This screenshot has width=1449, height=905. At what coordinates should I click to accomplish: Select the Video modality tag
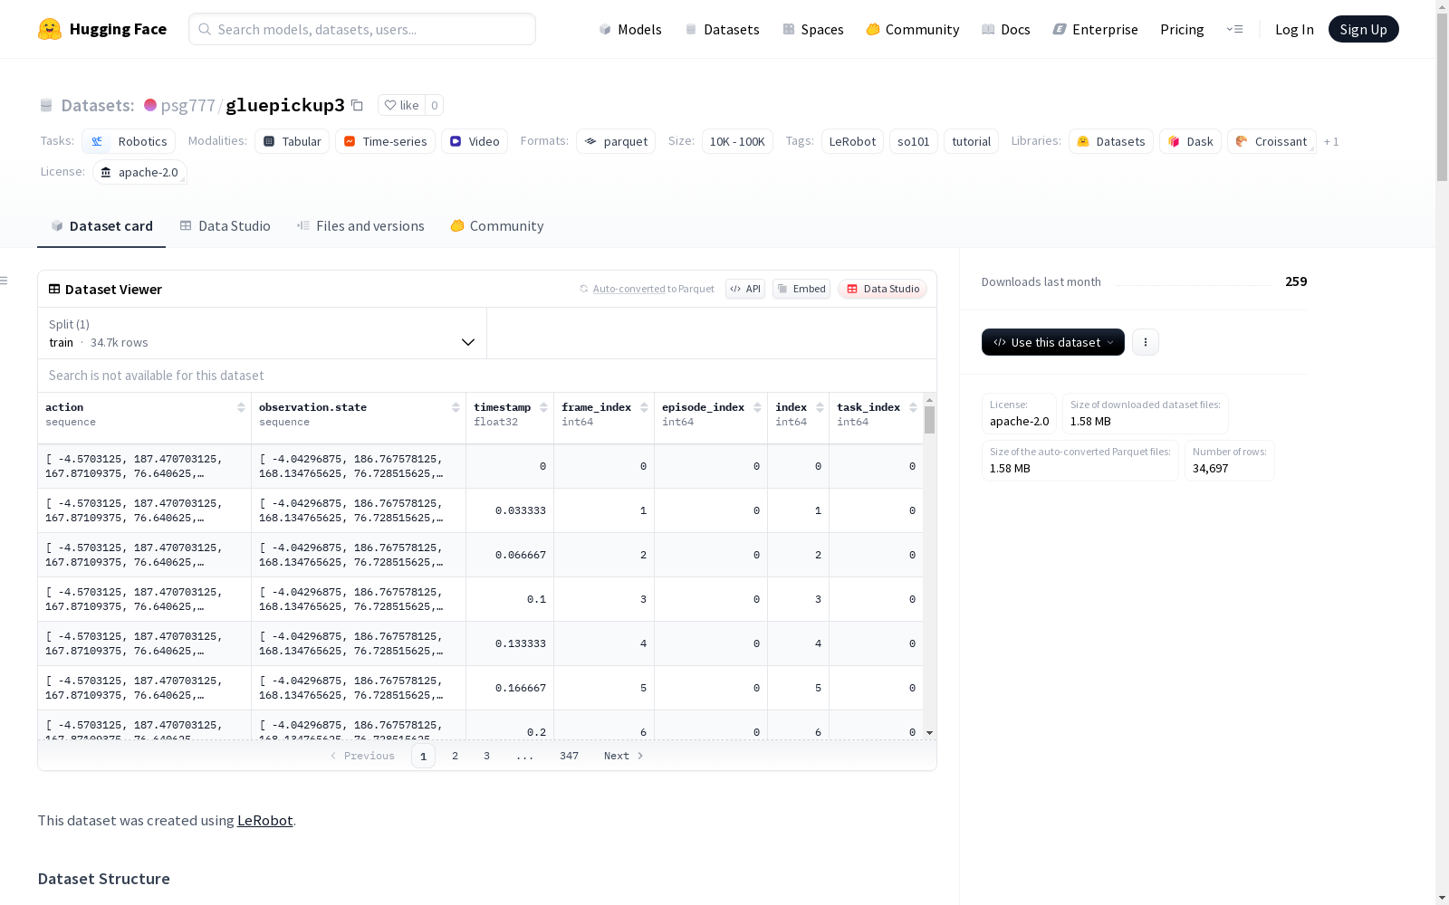tap(475, 141)
